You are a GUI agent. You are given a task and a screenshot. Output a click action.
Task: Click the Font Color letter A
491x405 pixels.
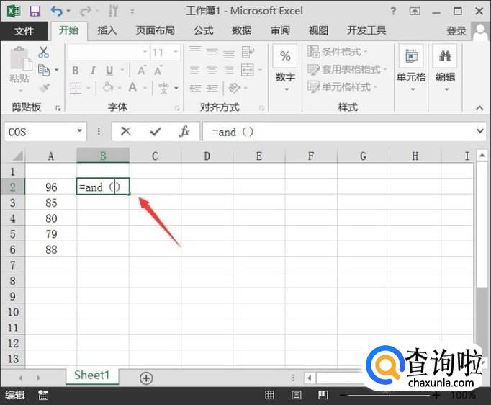click(x=132, y=87)
